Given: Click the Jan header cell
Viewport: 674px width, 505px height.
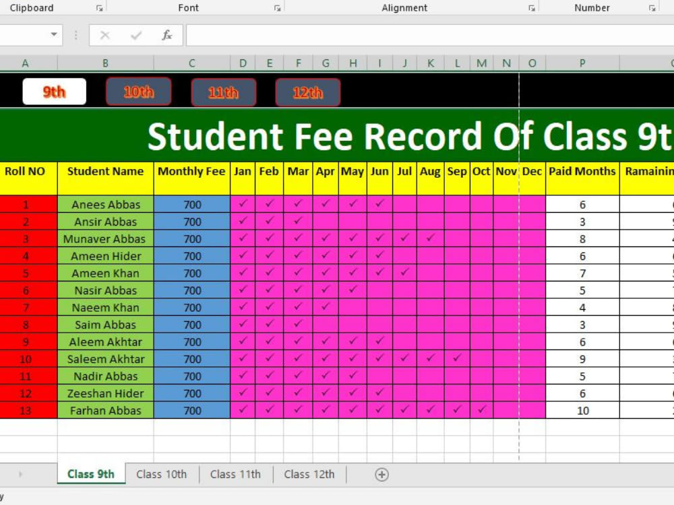Looking at the screenshot, I should point(243,178).
